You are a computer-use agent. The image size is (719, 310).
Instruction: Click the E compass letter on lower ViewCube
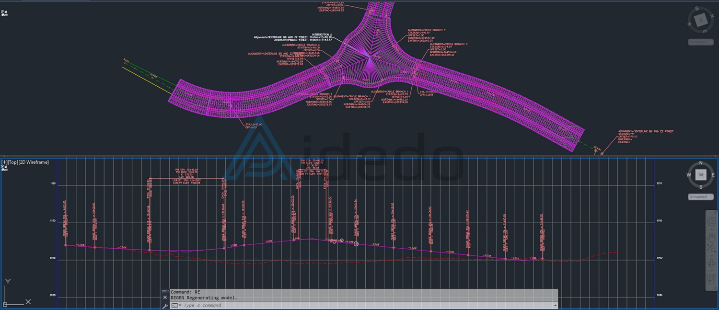713,175
